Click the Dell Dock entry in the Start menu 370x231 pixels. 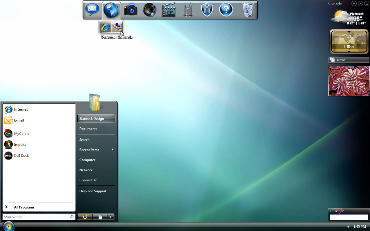[x=21, y=155]
